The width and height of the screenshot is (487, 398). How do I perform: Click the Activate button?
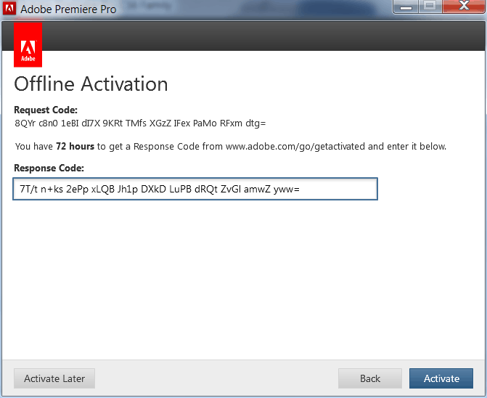point(441,378)
